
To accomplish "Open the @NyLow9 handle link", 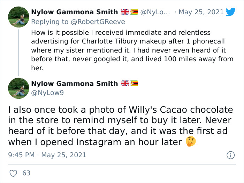I will pyautogui.click(x=47, y=93).
